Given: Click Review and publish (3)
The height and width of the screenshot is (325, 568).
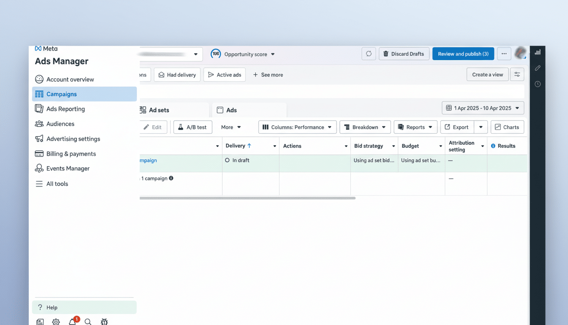Looking at the screenshot, I should 463,54.
